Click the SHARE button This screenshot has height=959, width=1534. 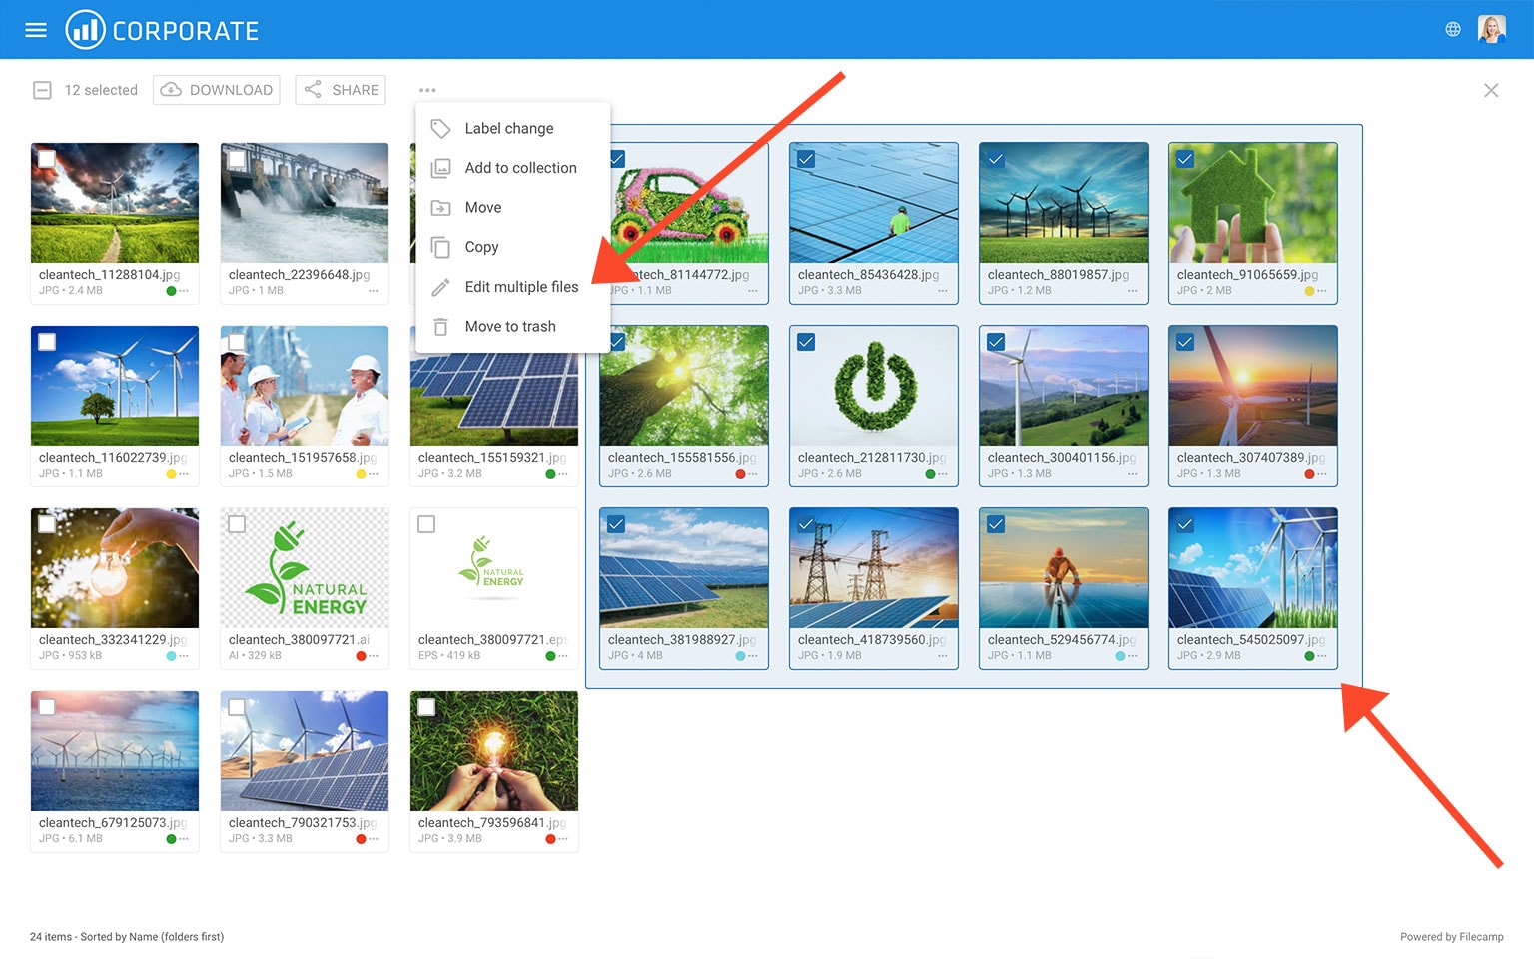tap(341, 90)
